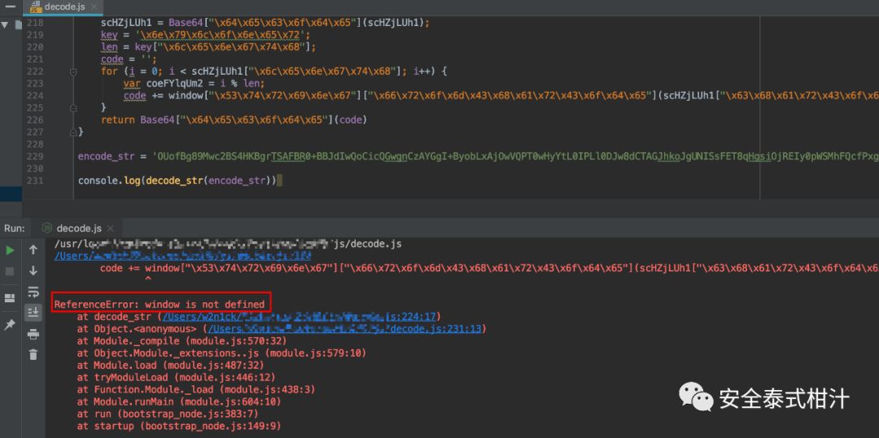
Task: Select the decode.js editor tab
Action: [x=67, y=7]
